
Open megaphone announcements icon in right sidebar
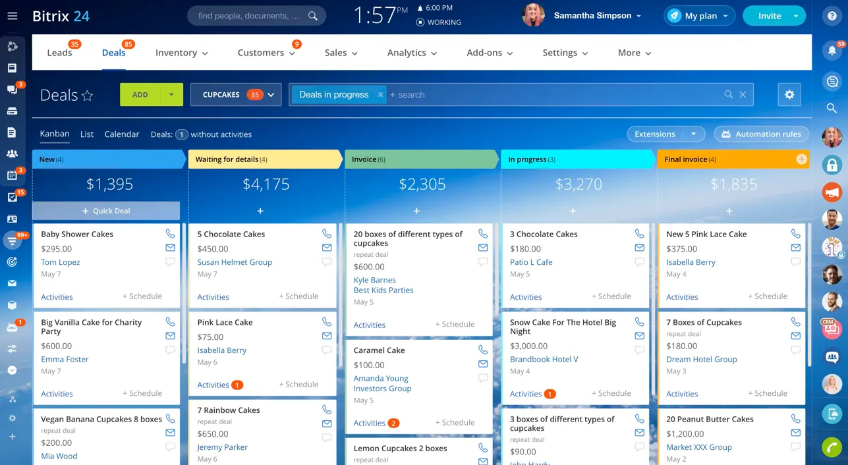[832, 192]
